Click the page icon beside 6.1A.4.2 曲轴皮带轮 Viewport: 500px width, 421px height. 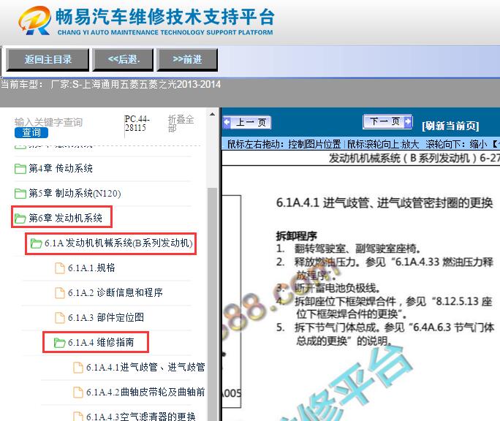(x=78, y=392)
